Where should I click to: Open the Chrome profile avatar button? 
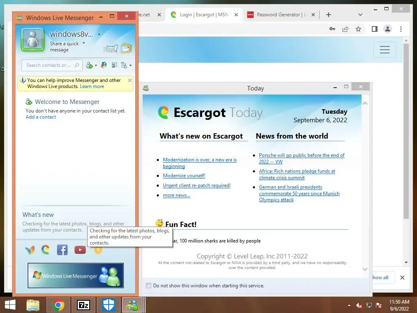(x=388, y=29)
